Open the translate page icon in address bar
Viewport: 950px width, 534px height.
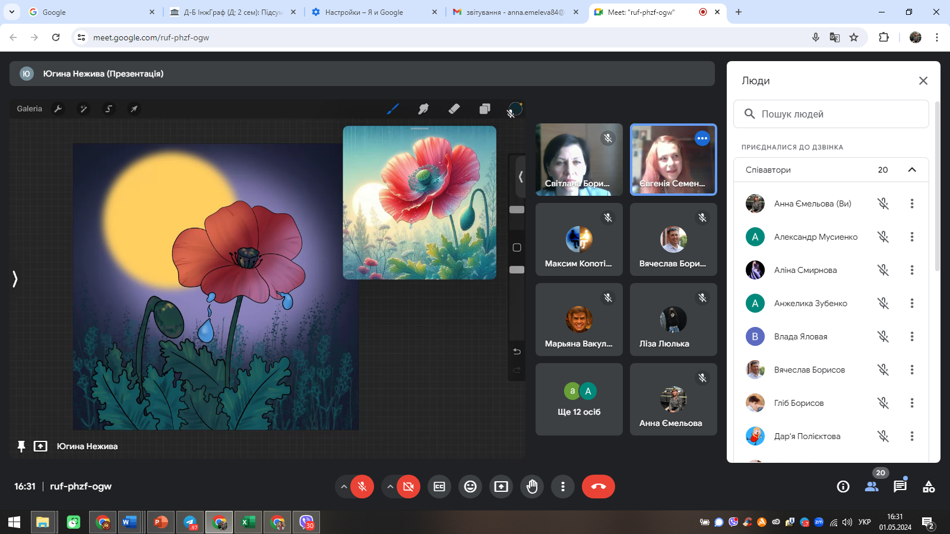835,37
